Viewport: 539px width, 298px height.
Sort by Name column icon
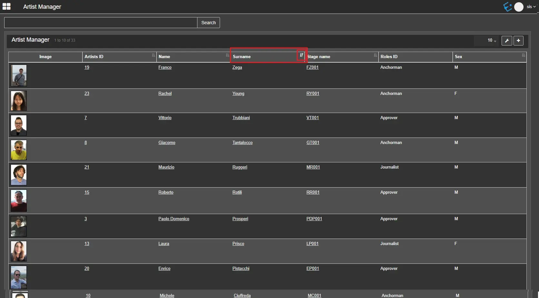[227, 55]
